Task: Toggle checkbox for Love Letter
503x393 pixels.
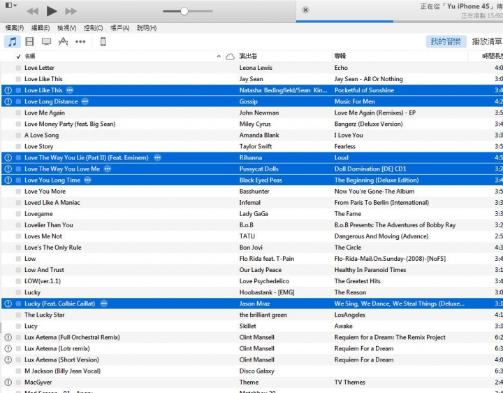Action: pos(18,68)
